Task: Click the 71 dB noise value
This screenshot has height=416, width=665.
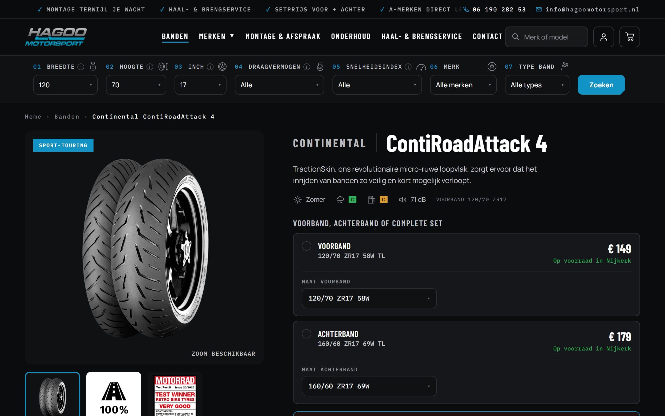Action: tap(418, 199)
